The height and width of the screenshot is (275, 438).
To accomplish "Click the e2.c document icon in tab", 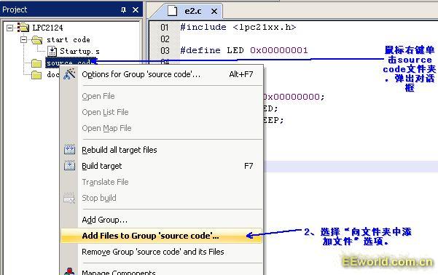I will pyautogui.click(x=172, y=11).
